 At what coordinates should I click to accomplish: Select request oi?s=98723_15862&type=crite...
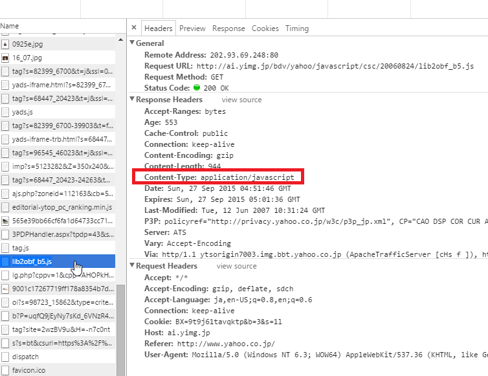(x=58, y=302)
